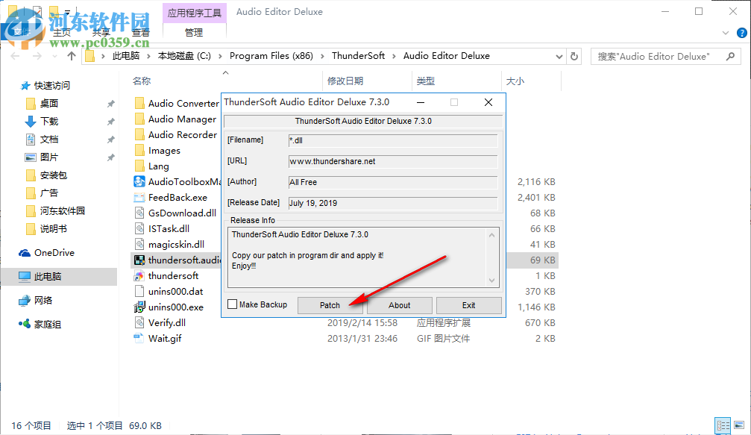
Task: Open the address bar history dropdown
Action: coord(559,55)
